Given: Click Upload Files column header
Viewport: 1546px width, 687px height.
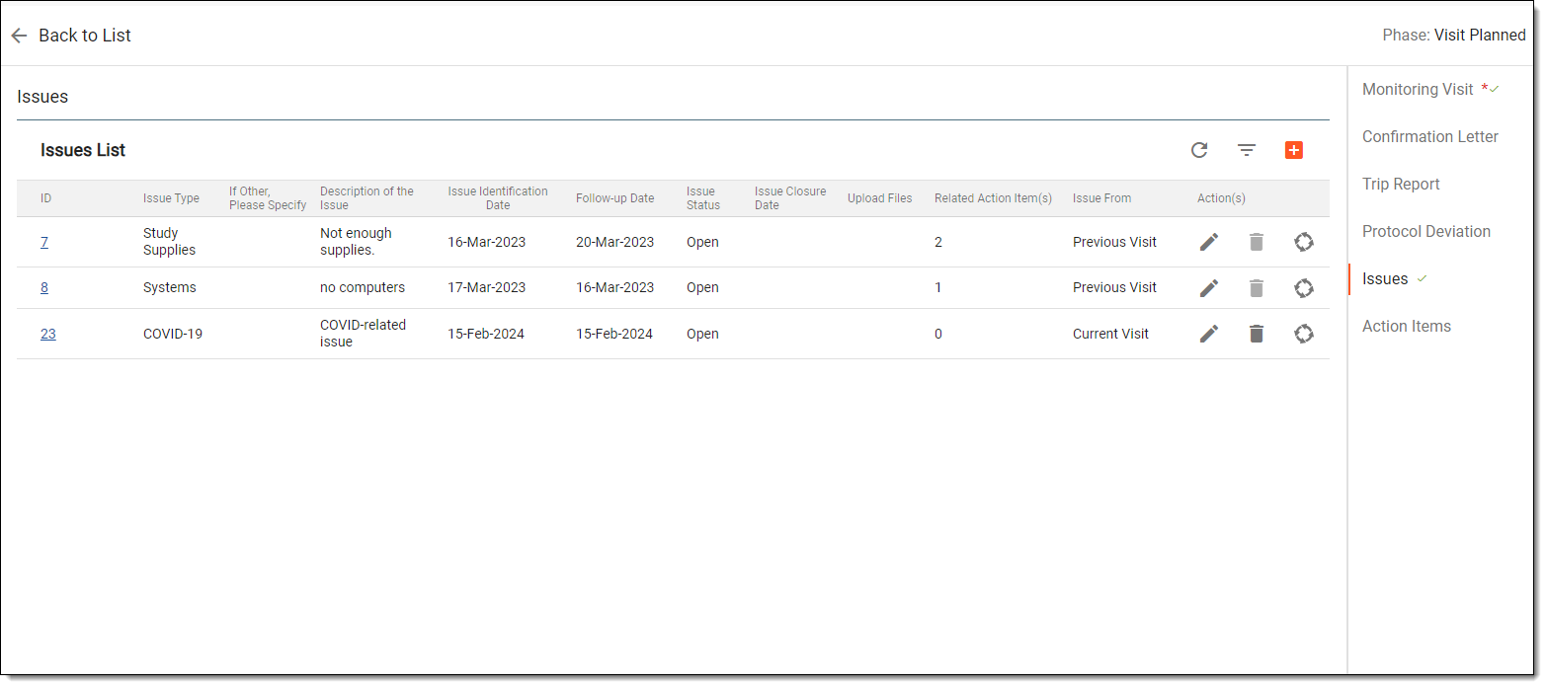Looking at the screenshot, I should pos(879,198).
